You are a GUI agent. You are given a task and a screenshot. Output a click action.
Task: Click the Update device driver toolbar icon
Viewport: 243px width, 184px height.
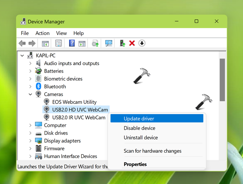(x=95, y=43)
